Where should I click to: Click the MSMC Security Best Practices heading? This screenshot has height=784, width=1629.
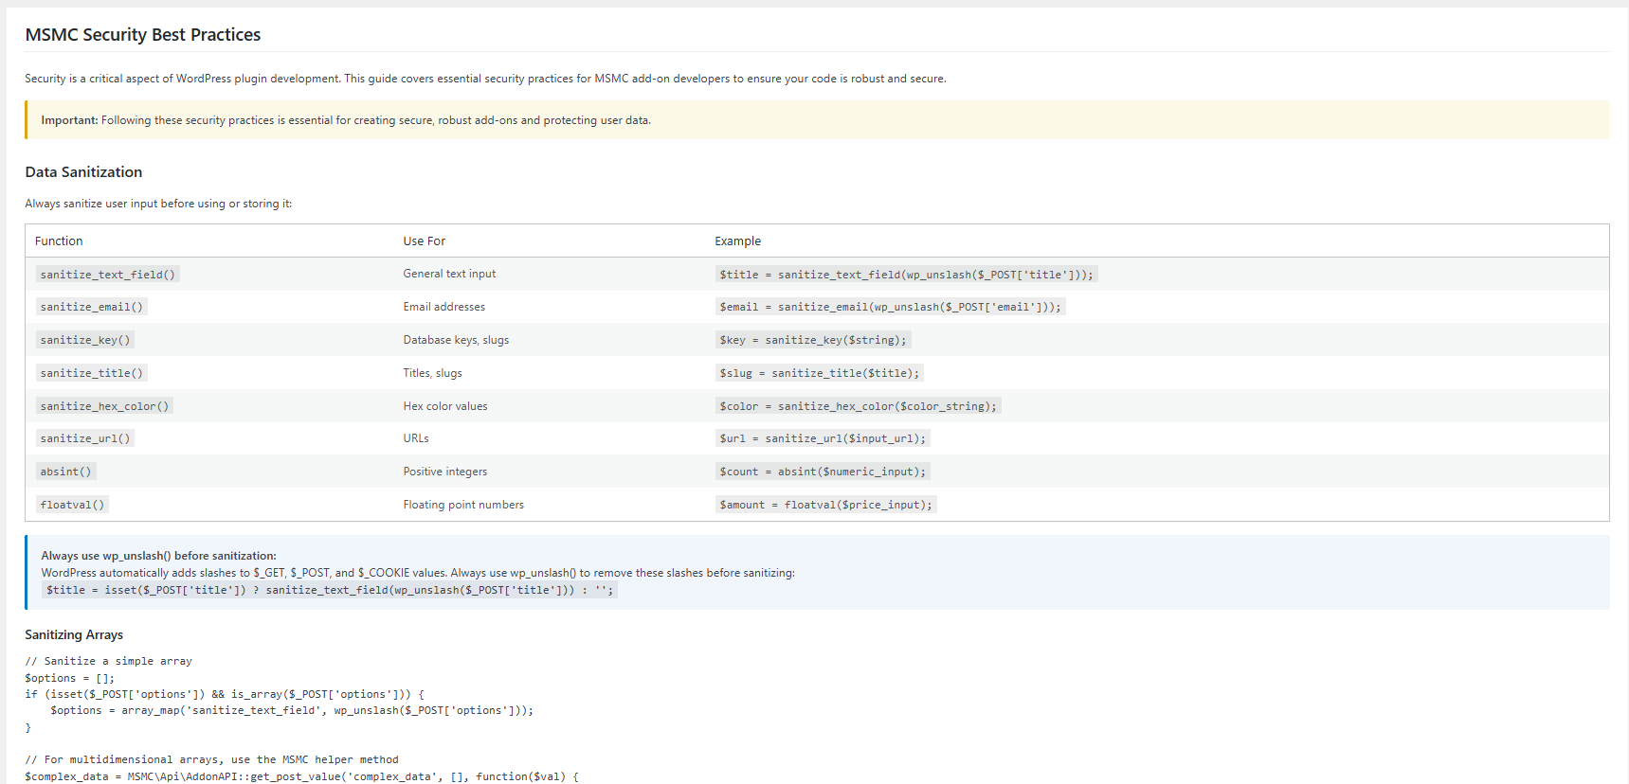pos(143,35)
